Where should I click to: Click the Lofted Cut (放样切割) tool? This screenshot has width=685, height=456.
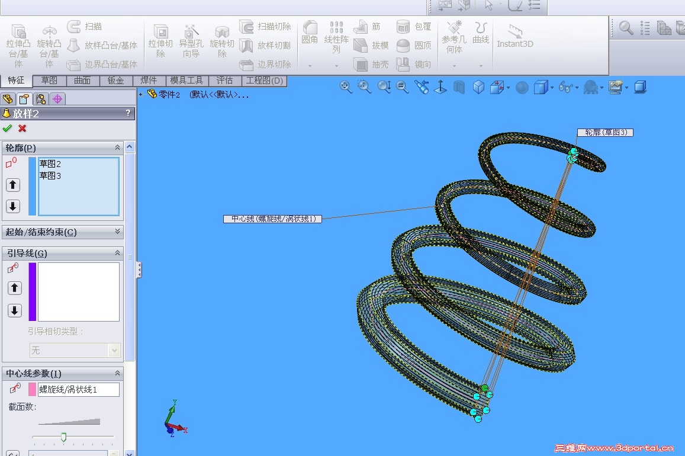tap(265, 46)
